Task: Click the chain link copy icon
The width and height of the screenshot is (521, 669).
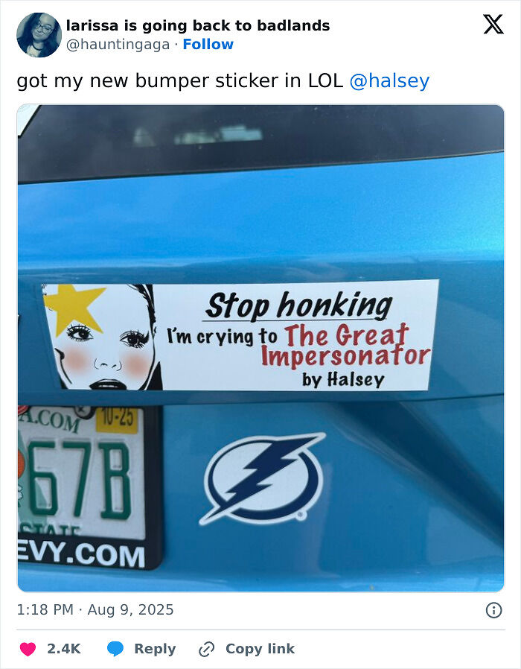Action: click(206, 649)
